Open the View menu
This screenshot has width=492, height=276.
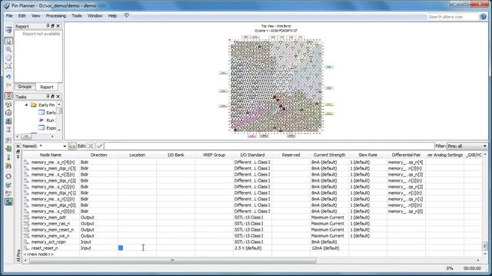35,15
